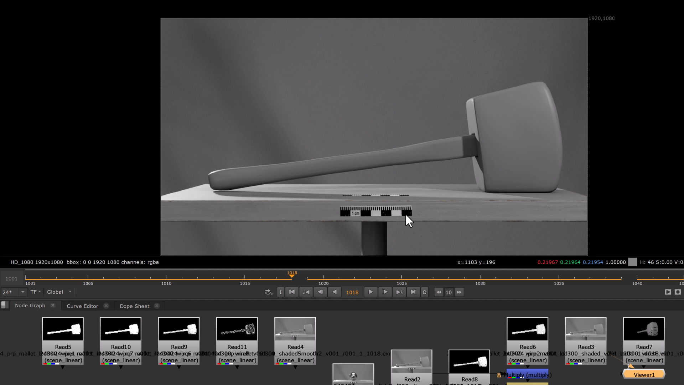This screenshot has width=684, height=385.
Task: Go to the previous keyframe
Action: pos(306,292)
